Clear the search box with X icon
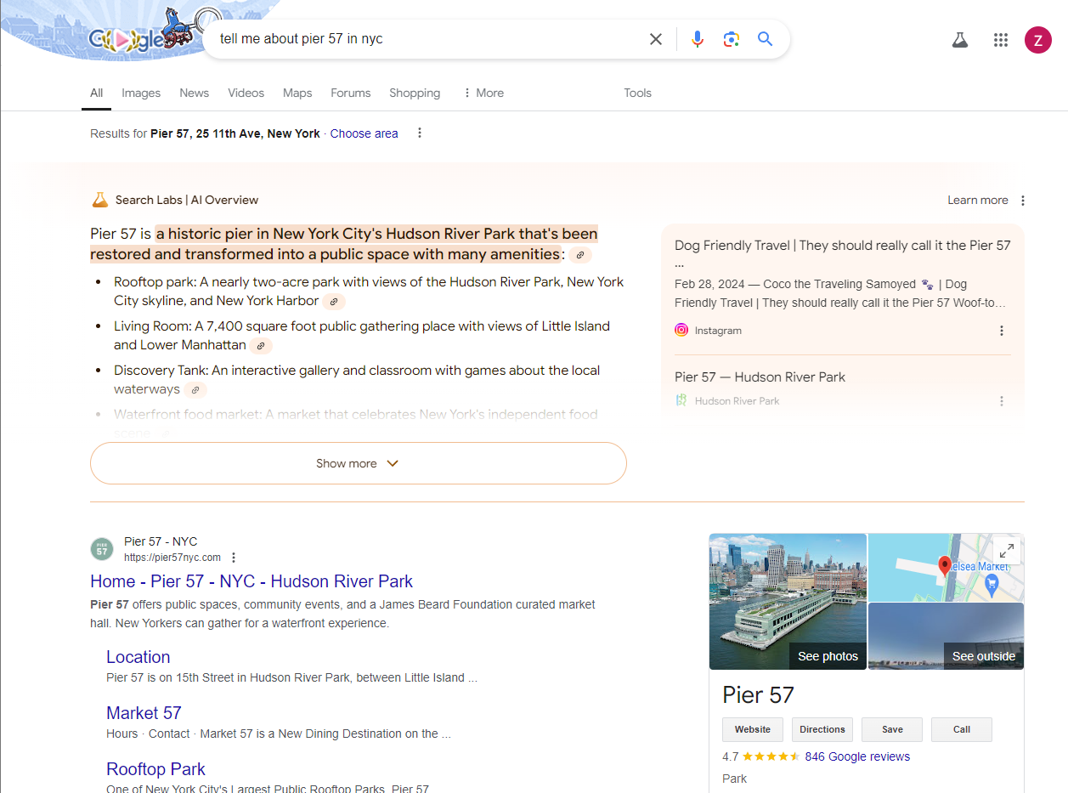 tap(656, 39)
